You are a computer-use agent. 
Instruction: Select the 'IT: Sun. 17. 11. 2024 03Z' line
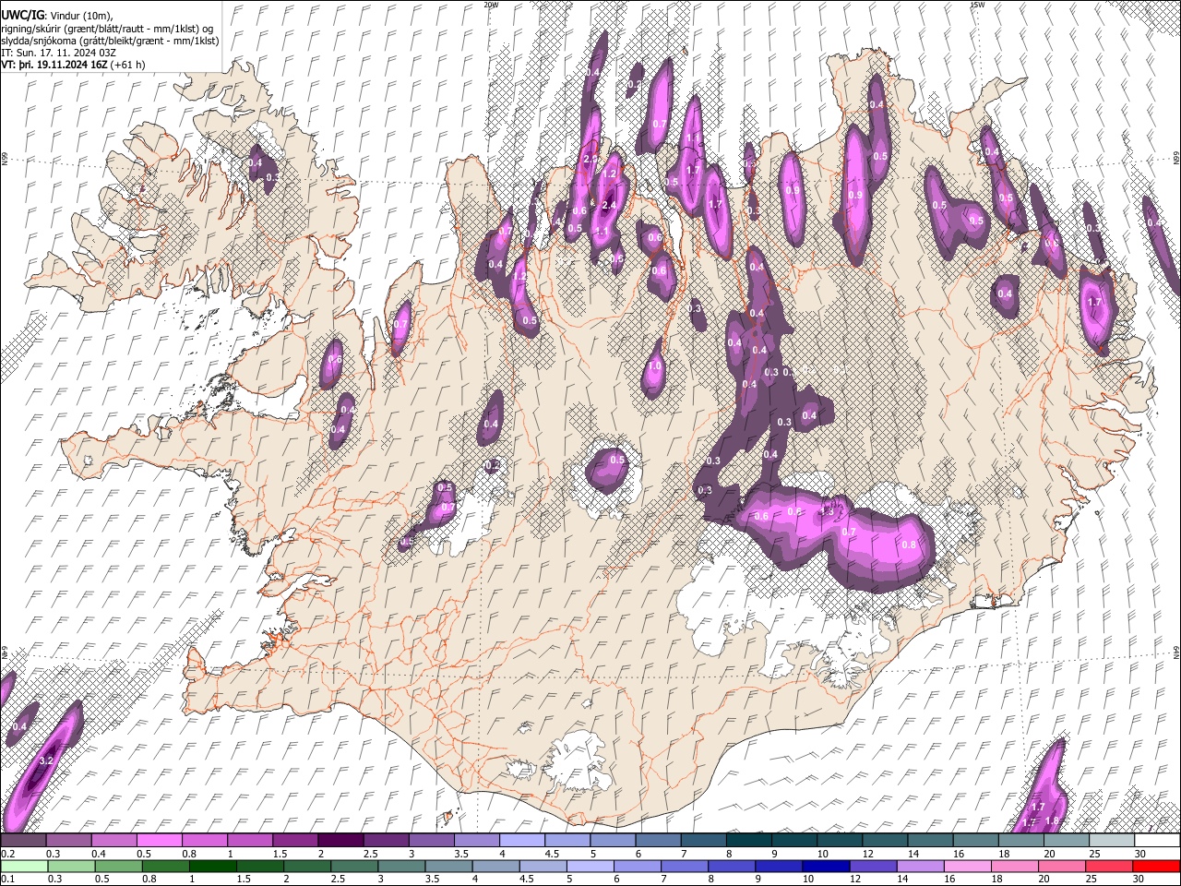(x=59, y=53)
